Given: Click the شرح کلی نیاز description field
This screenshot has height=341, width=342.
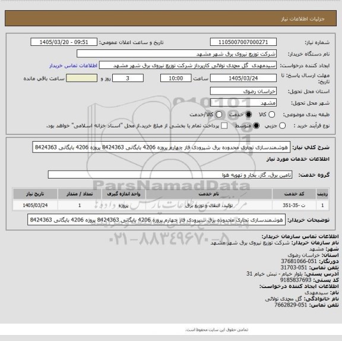Looking at the screenshot, I should point(161,147).
